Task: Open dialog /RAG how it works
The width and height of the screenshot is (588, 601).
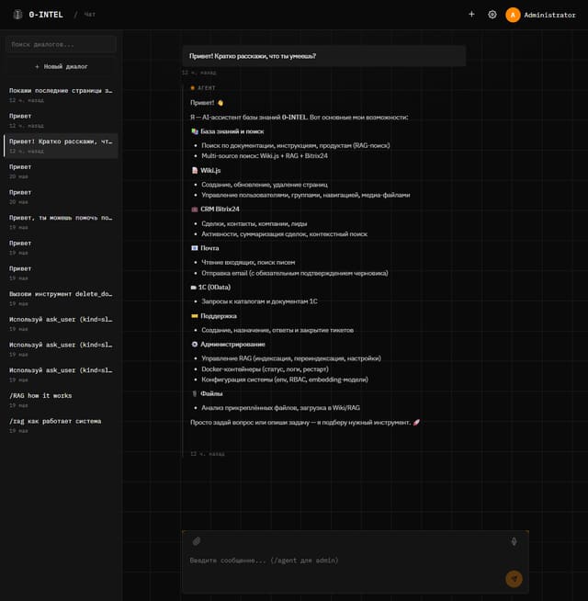Action: point(61,400)
